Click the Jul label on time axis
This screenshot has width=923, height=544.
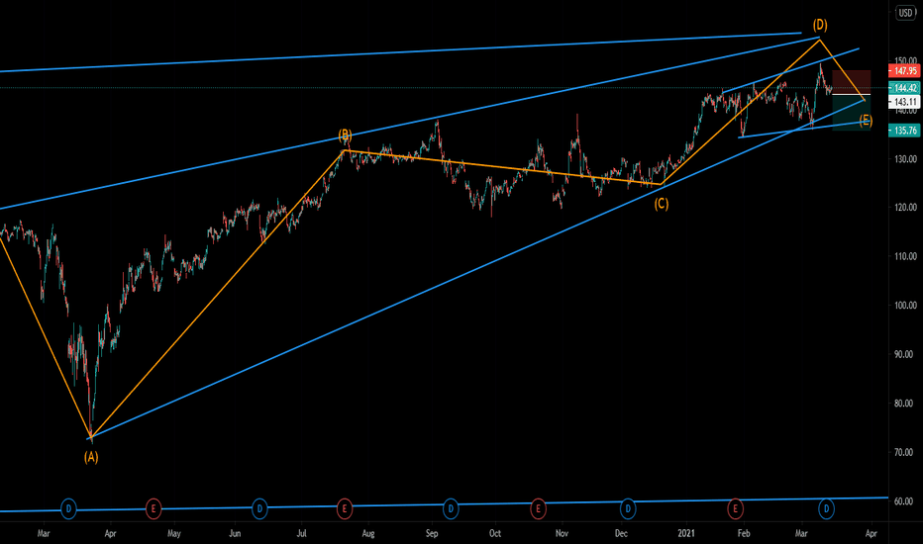(x=302, y=533)
